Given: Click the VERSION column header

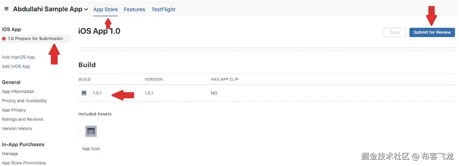Looking at the screenshot, I should (154, 79).
